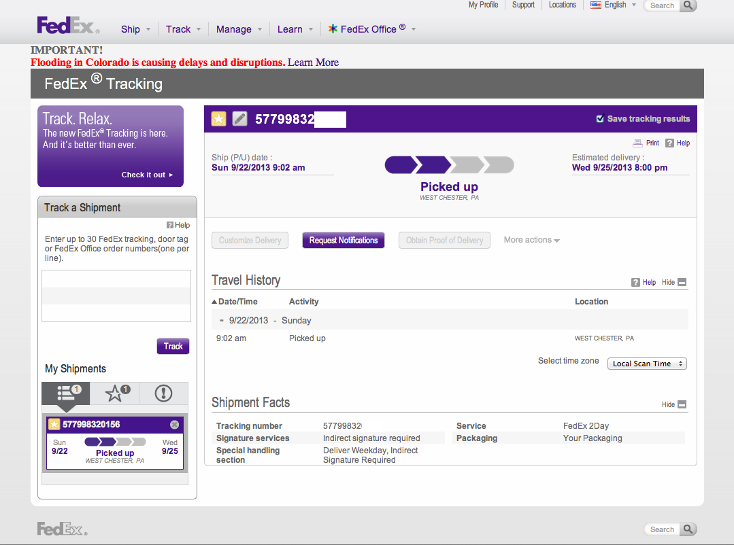Click star icon on My Shipments card

(54, 424)
